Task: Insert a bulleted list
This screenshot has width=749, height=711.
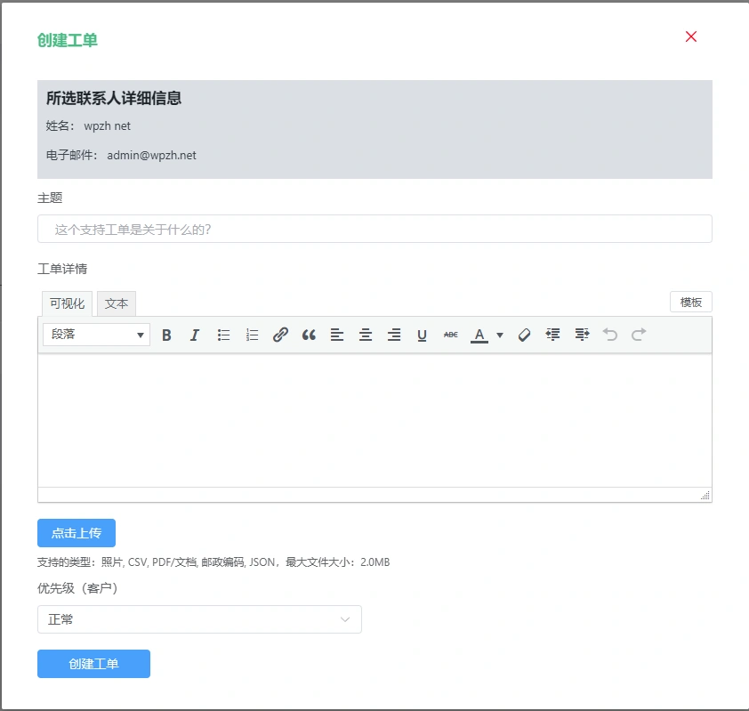Action: 223,335
